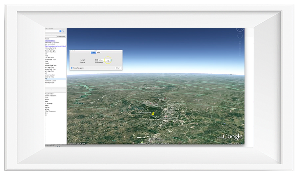
Task: Select Downtown Austin place
Action: coord(51,81)
